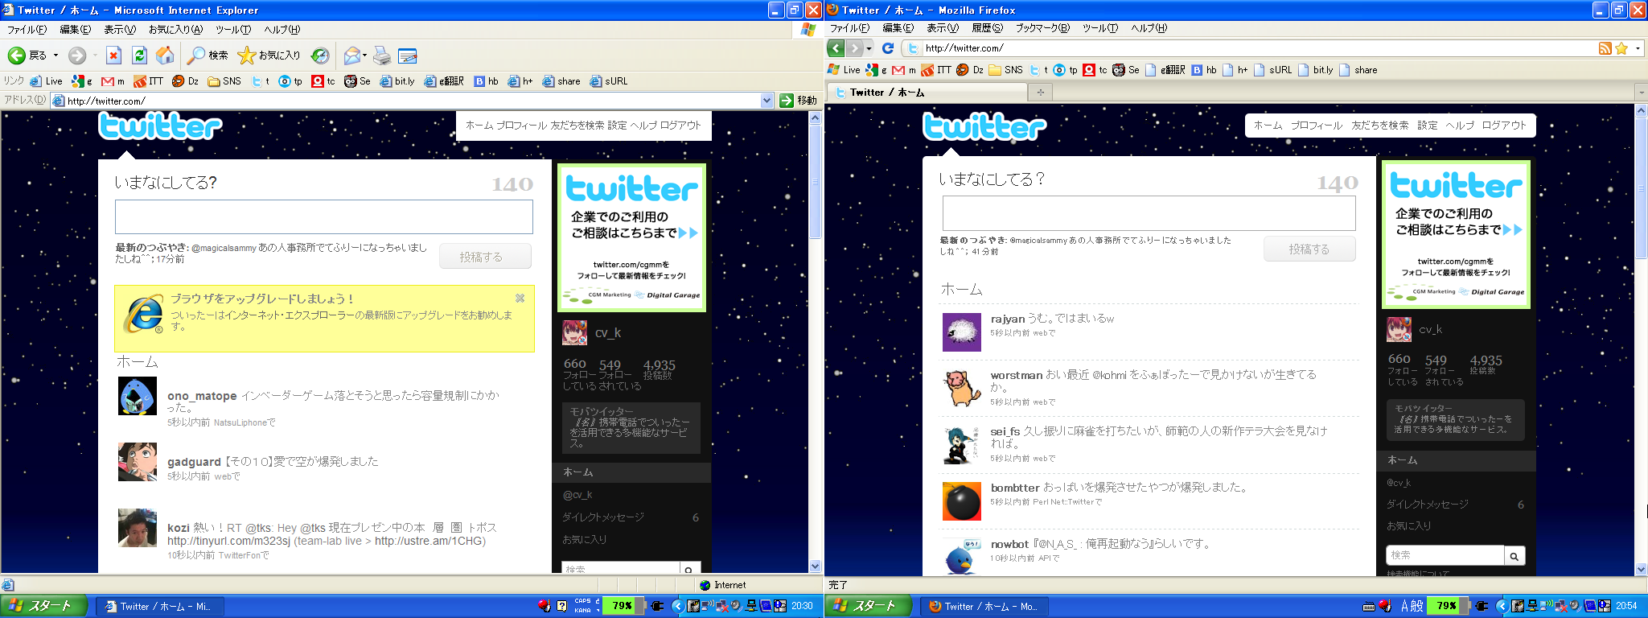Expand hidden tray icons on right taskbar
Screen dimensions: 1648x618
(x=1502, y=606)
